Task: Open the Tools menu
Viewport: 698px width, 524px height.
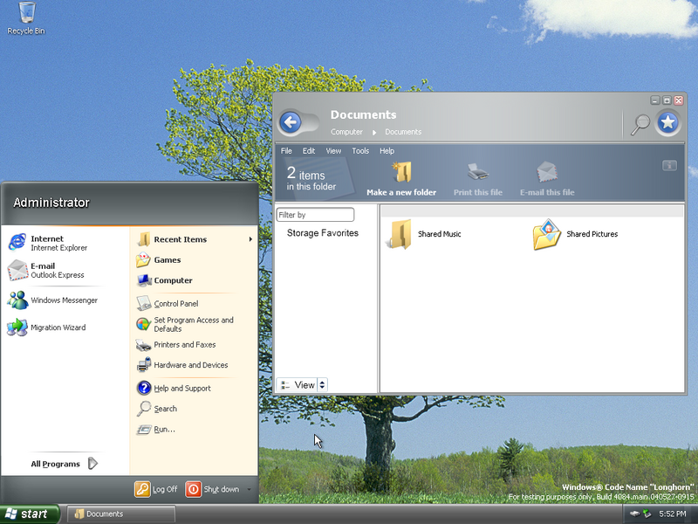Action: pyautogui.click(x=360, y=151)
